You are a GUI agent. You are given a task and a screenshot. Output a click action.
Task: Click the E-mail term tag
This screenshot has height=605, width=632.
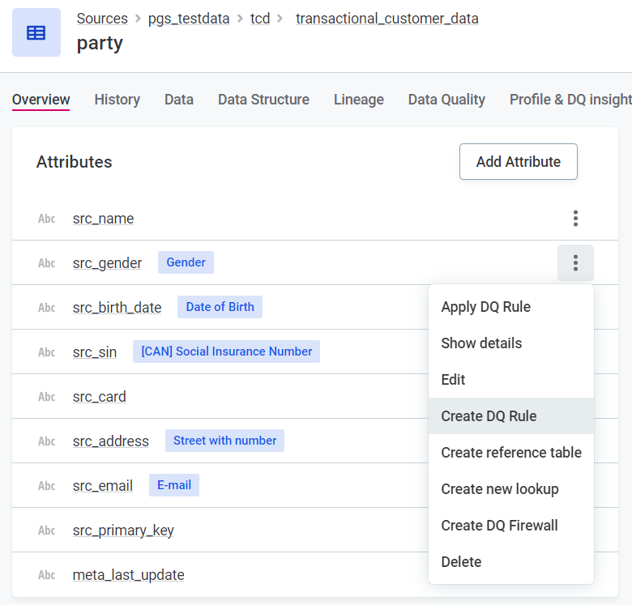point(174,485)
